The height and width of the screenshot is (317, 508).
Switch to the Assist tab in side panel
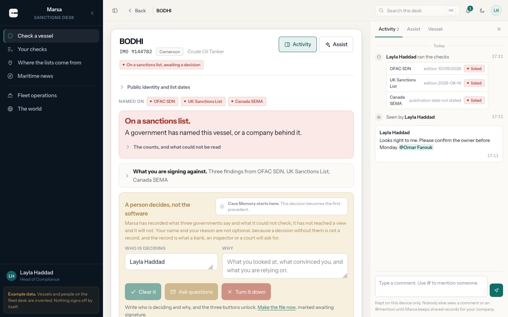[x=413, y=29]
